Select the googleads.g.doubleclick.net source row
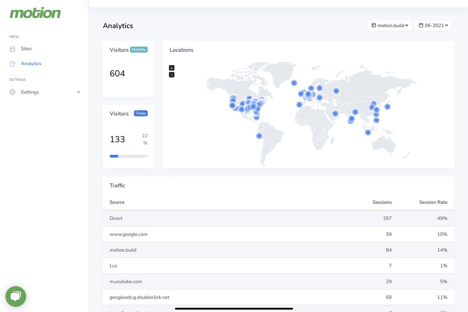This screenshot has height=312, width=468. click(x=278, y=297)
